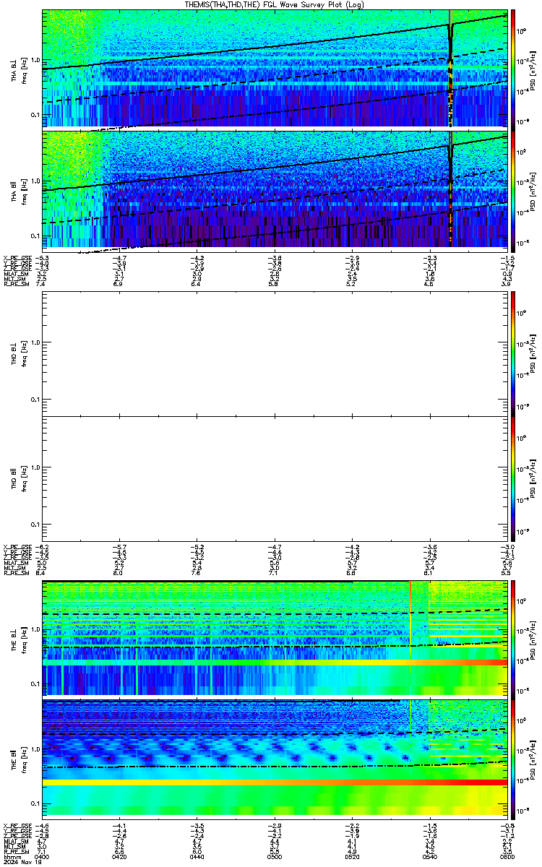Screen dimensions: 542x867
Task: Click inside the empty THD B-parallel panel
Action: (x=275, y=478)
